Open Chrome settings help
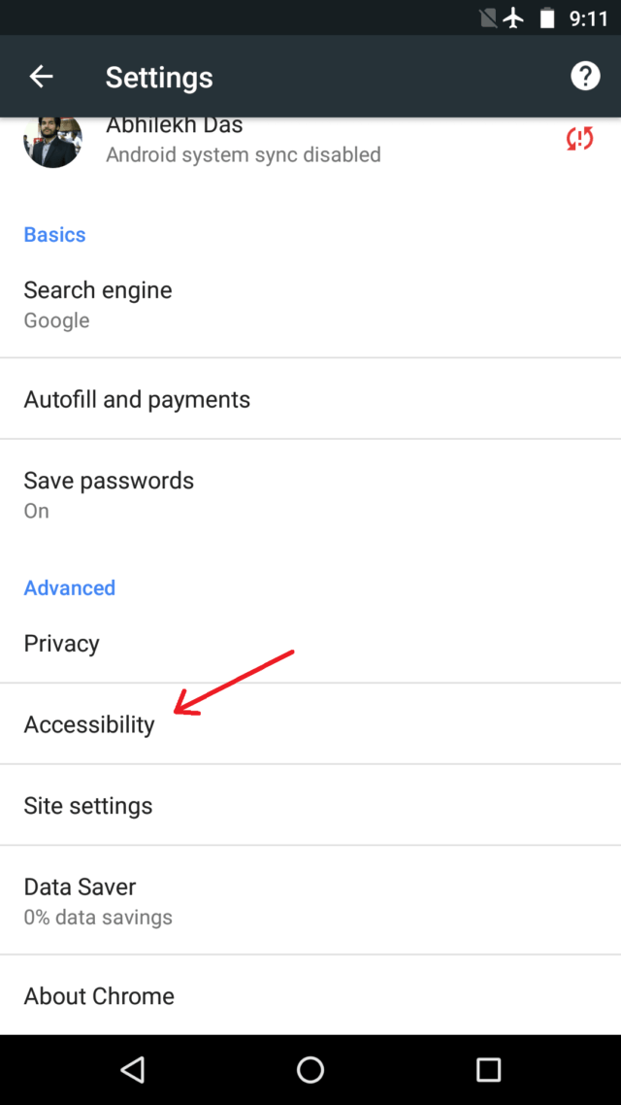Image resolution: width=621 pixels, height=1105 pixels. (x=585, y=75)
